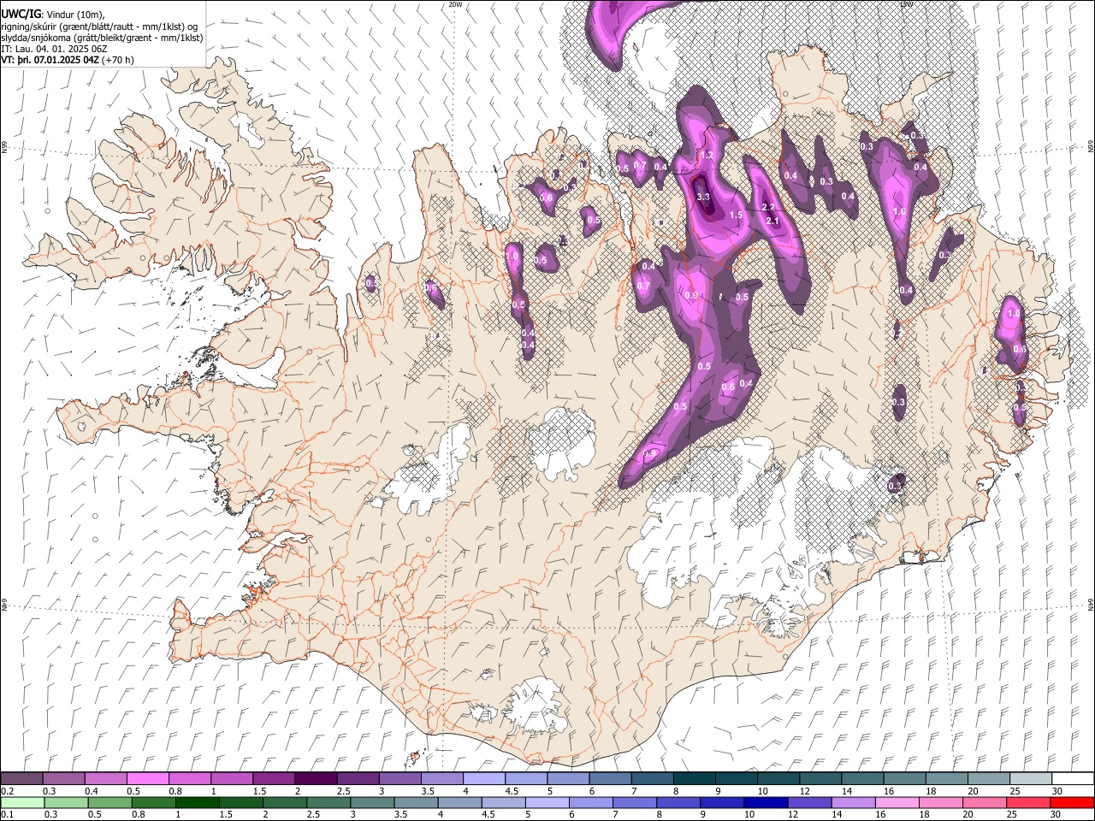Click the (+70 h) forecast offset text

pos(117,60)
